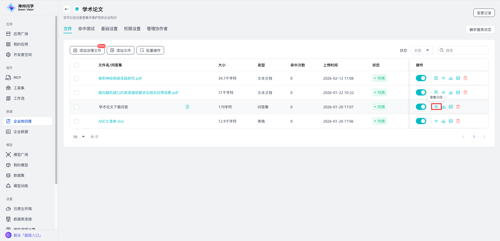The height and width of the screenshot is (241, 500).
Task: Click the book icon for 卷积神经网络实践研究.pdf
Action: point(436,78)
